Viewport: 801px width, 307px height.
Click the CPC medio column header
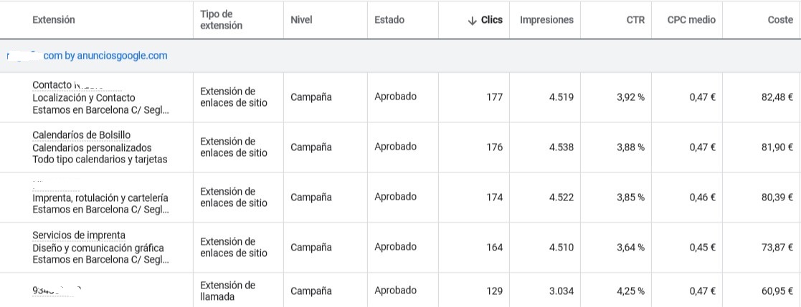pos(691,20)
